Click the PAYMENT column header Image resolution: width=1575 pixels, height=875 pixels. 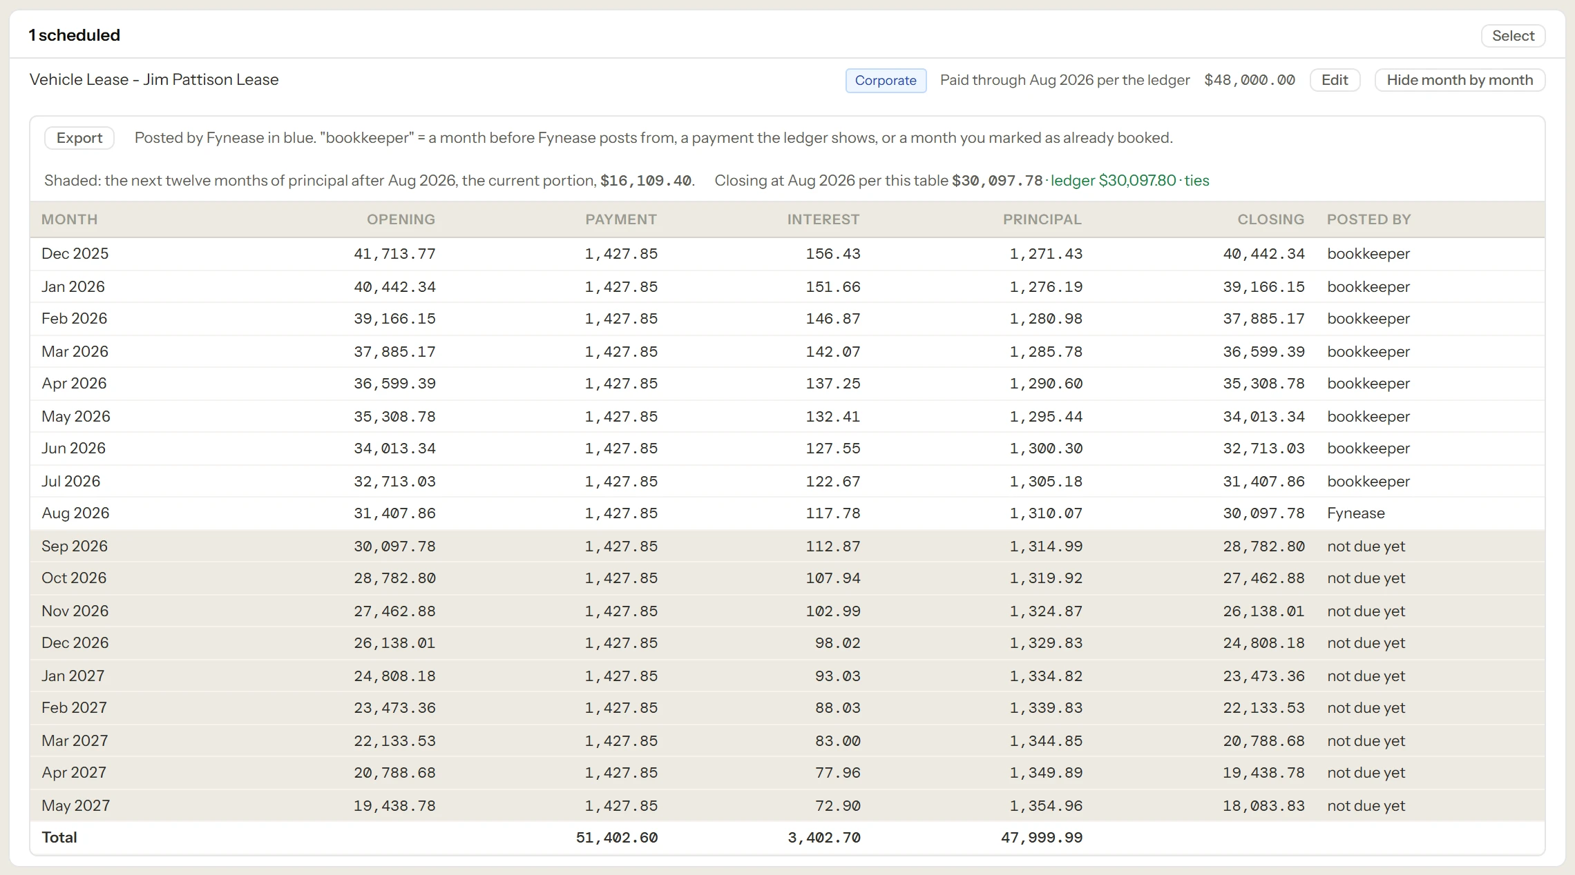click(621, 219)
